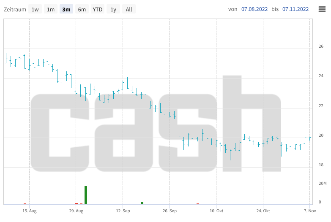Viewport: 331px width, 222px height.
Task: Click the 7. Nov axis label
Action: 310,211
